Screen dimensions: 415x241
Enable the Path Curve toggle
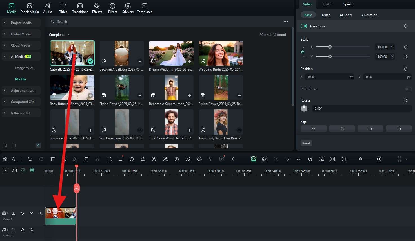click(x=408, y=89)
